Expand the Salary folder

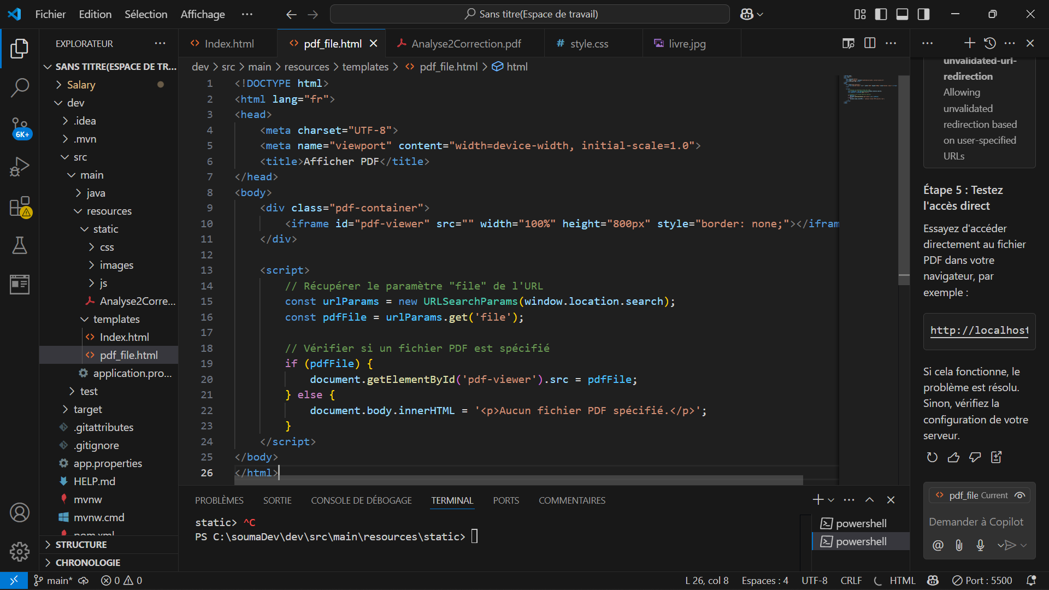(x=81, y=85)
